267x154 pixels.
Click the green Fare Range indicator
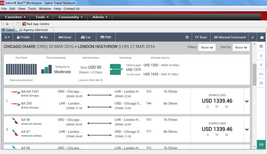pos(116,69)
